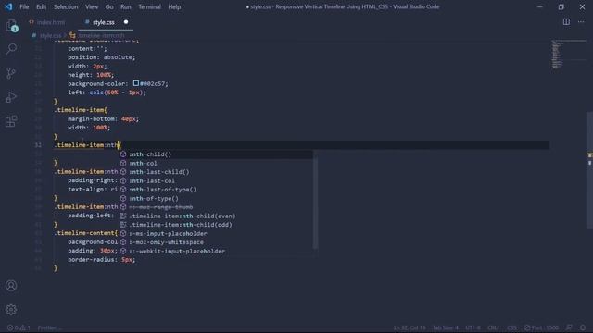The height and width of the screenshot is (333, 593).
Task: Click the .timeline-content{ selector line
Action: [87, 233]
